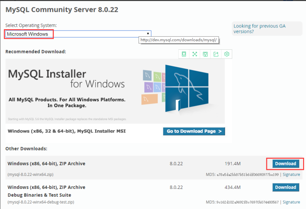The image size is (306, 209).
Task: Click the save floppy disk icon
Action: point(205,54)
